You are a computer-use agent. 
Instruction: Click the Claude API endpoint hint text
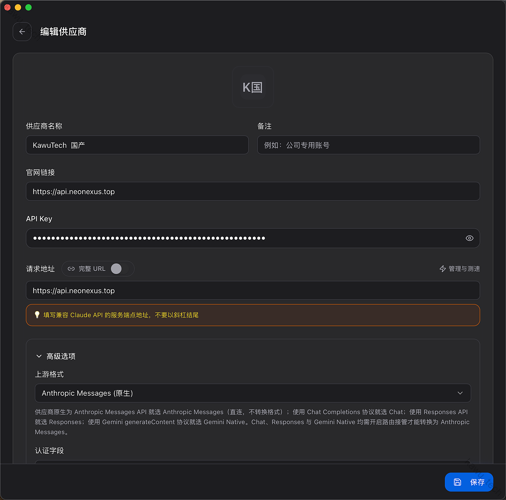click(x=121, y=315)
